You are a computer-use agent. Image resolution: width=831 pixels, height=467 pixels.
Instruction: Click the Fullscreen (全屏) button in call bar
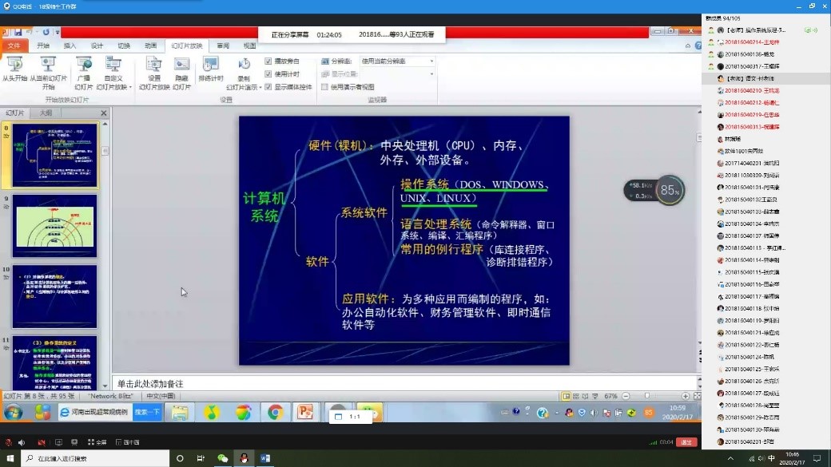click(97, 442)
